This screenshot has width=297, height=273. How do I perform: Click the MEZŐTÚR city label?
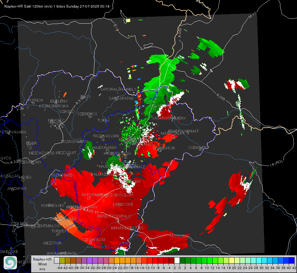click(52, 243)
